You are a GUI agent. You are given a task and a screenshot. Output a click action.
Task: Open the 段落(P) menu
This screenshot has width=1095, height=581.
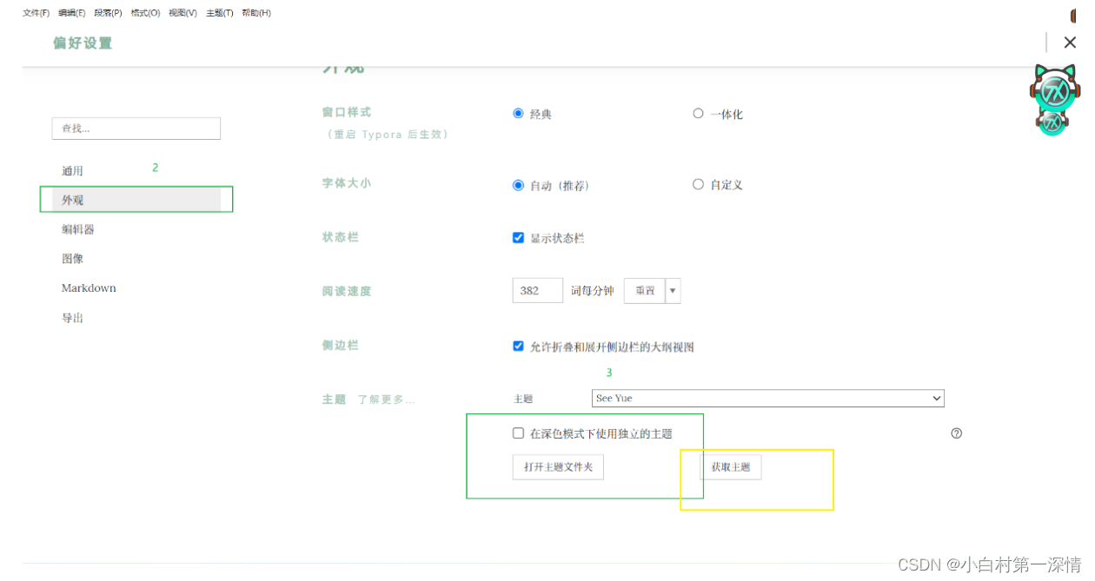coord(108,13)
